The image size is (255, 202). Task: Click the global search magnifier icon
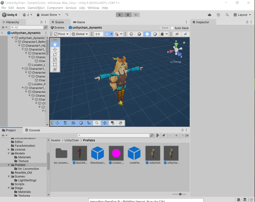(227, 15)
